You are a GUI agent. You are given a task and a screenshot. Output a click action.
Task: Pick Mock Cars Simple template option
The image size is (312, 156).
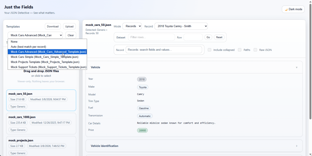click(x=44, y=57)
